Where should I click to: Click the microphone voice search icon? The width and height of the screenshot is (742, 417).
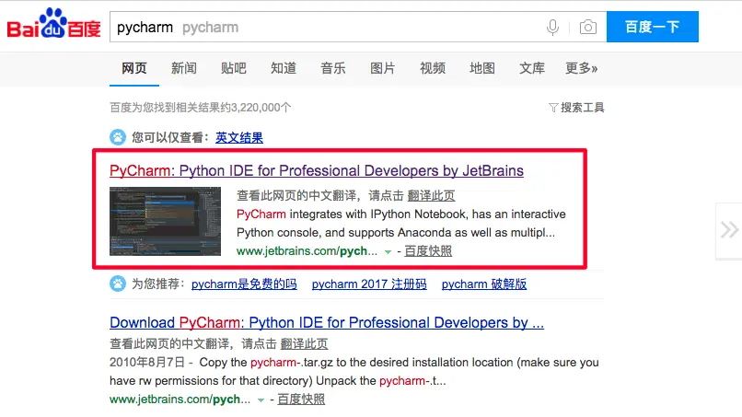click(552, 28)
